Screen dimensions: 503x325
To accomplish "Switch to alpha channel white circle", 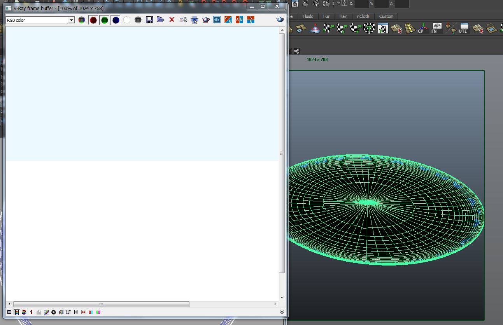I will tap(127, 20).
